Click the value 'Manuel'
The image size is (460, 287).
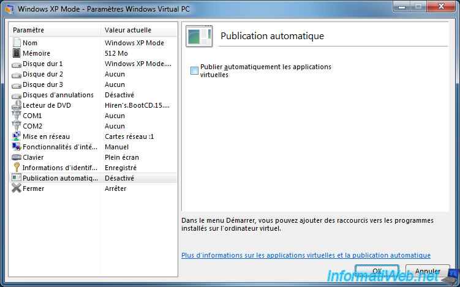tap(116, 147)
